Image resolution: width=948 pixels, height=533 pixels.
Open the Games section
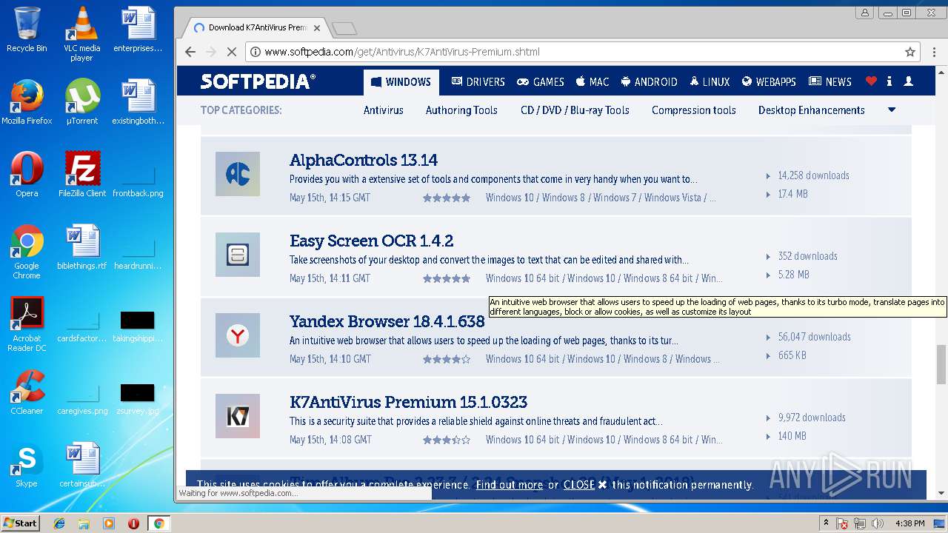(541, 82)
